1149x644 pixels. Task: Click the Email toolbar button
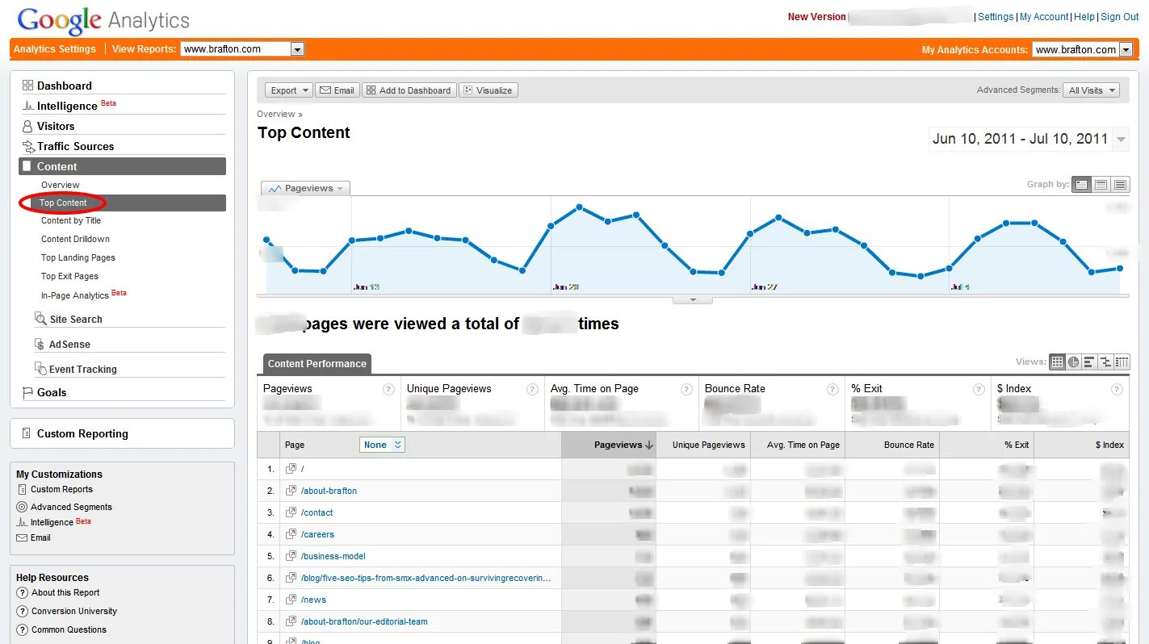[337, 90]
